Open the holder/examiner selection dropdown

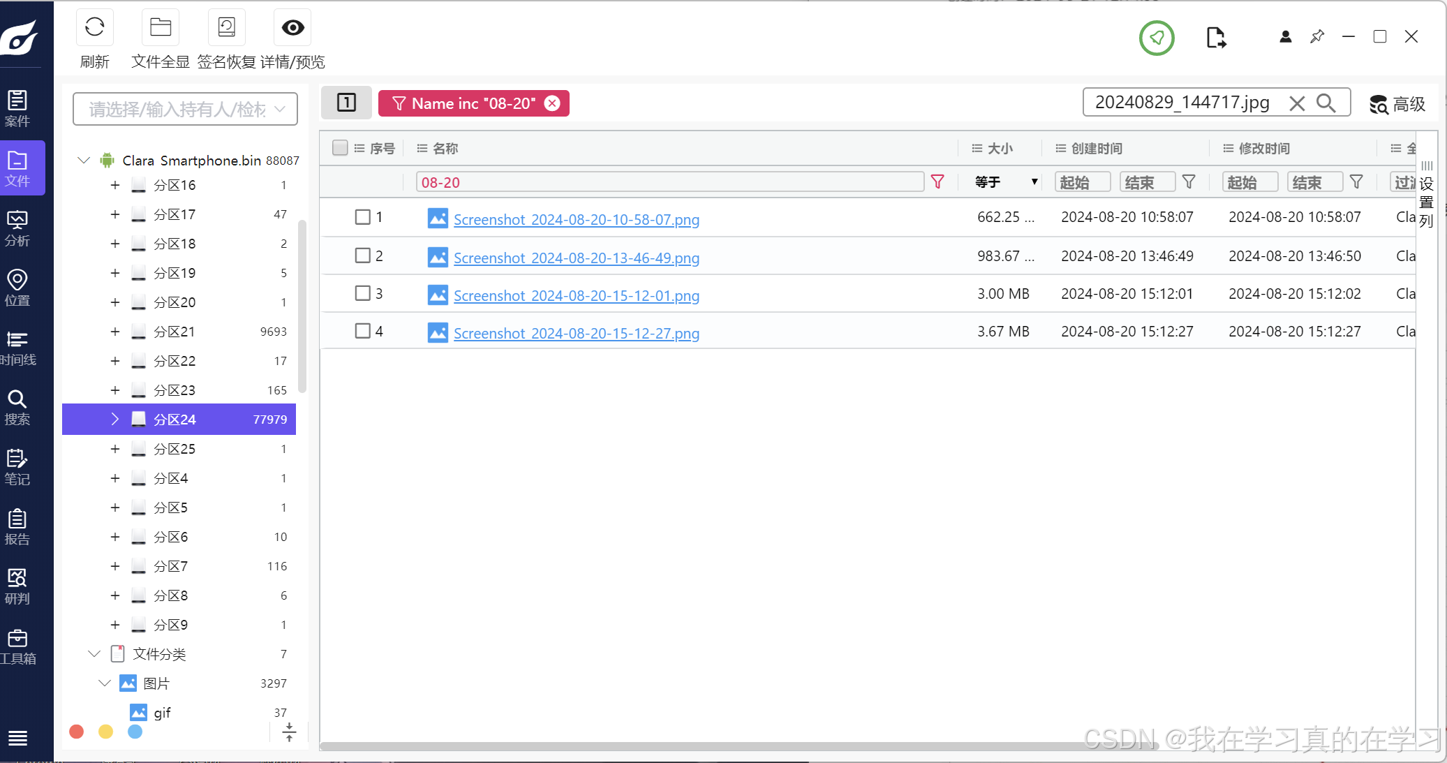pyautogui.click(x=185, y=110)
